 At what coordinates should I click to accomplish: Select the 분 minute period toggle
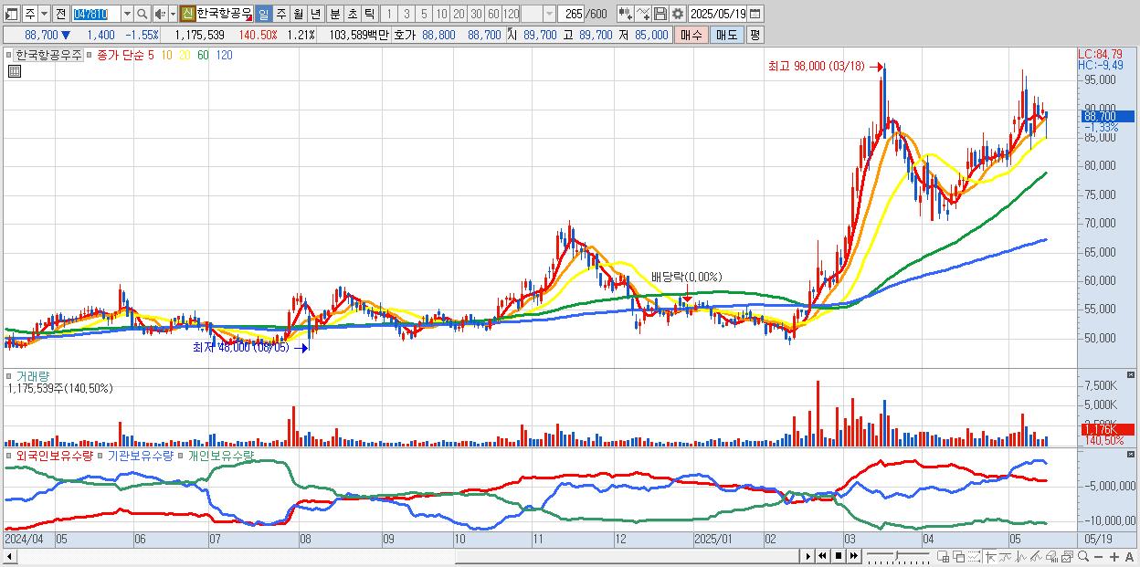click(334, 14)
